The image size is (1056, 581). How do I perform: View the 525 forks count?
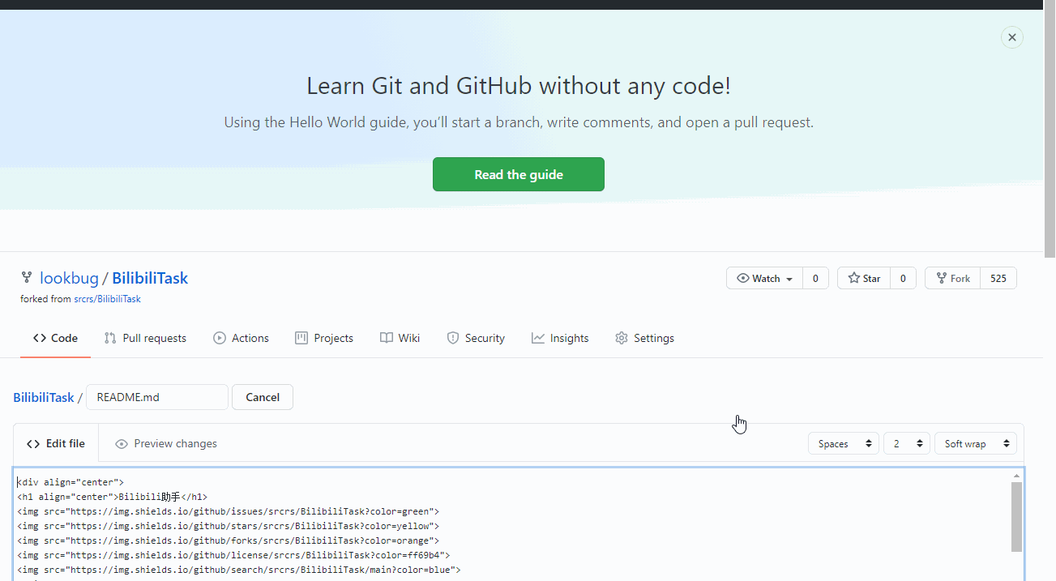tap(998, 278)
